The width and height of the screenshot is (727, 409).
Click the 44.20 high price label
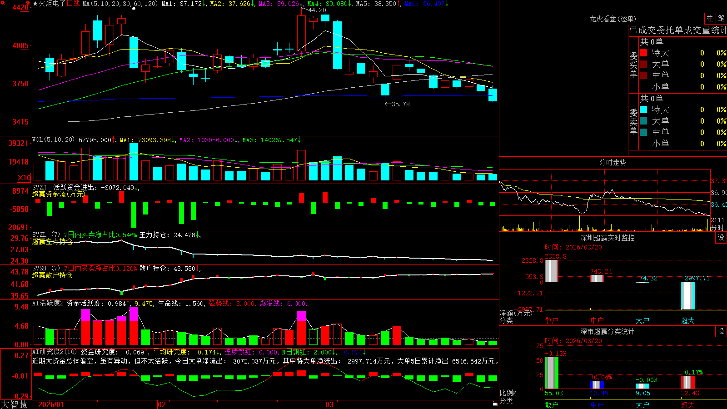tap(317, 10)
